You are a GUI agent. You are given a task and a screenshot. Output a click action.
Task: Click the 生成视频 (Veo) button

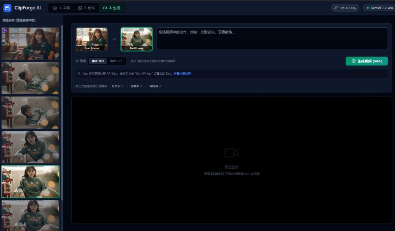coord(366,61)
